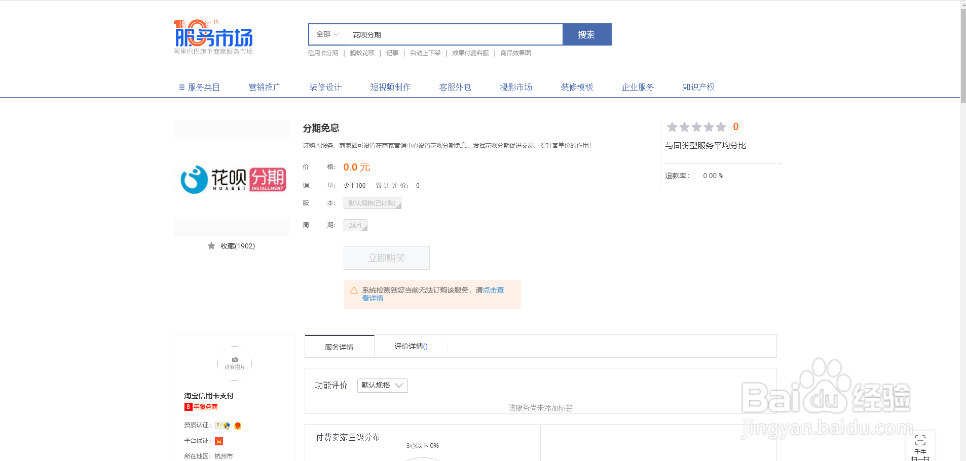Viewport: 966px width, 461px height.
Task: Open the 自动上下架 suggested search
Action: [425, 53]
